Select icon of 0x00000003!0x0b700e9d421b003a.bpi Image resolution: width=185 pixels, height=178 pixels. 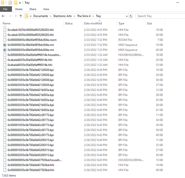point(5,95)
